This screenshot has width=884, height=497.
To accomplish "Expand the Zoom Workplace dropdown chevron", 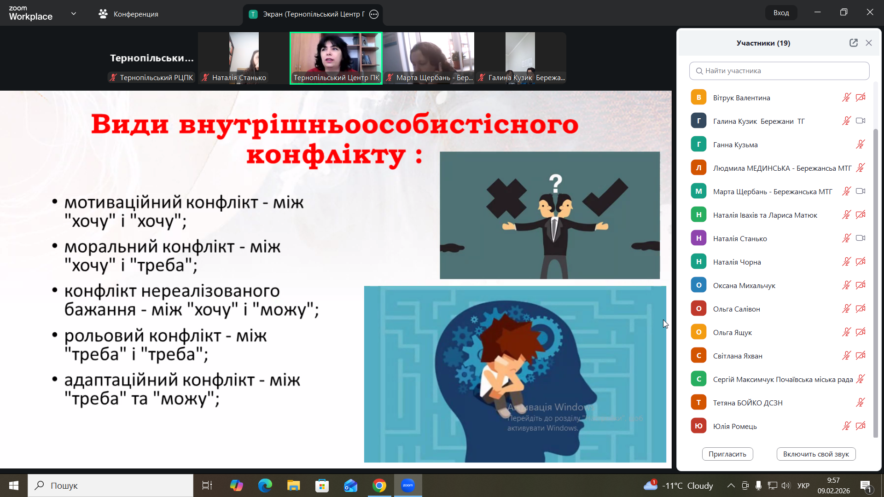I will tap(74, 14).
